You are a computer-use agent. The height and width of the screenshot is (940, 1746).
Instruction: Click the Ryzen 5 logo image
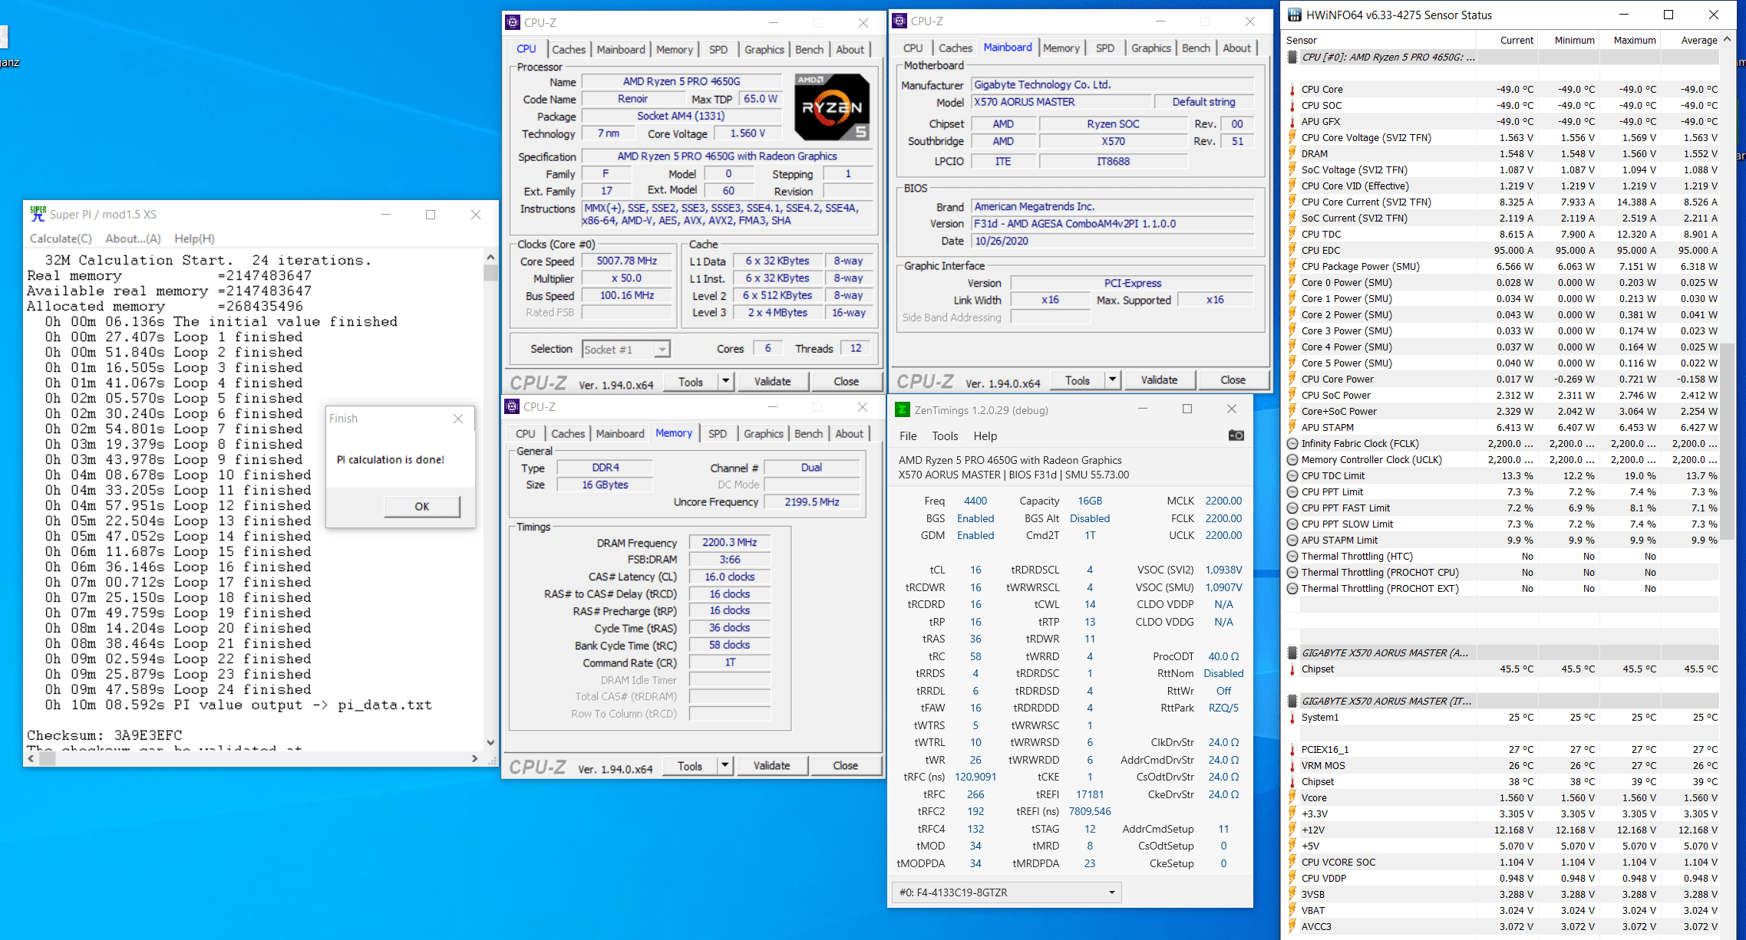[832, 107]
